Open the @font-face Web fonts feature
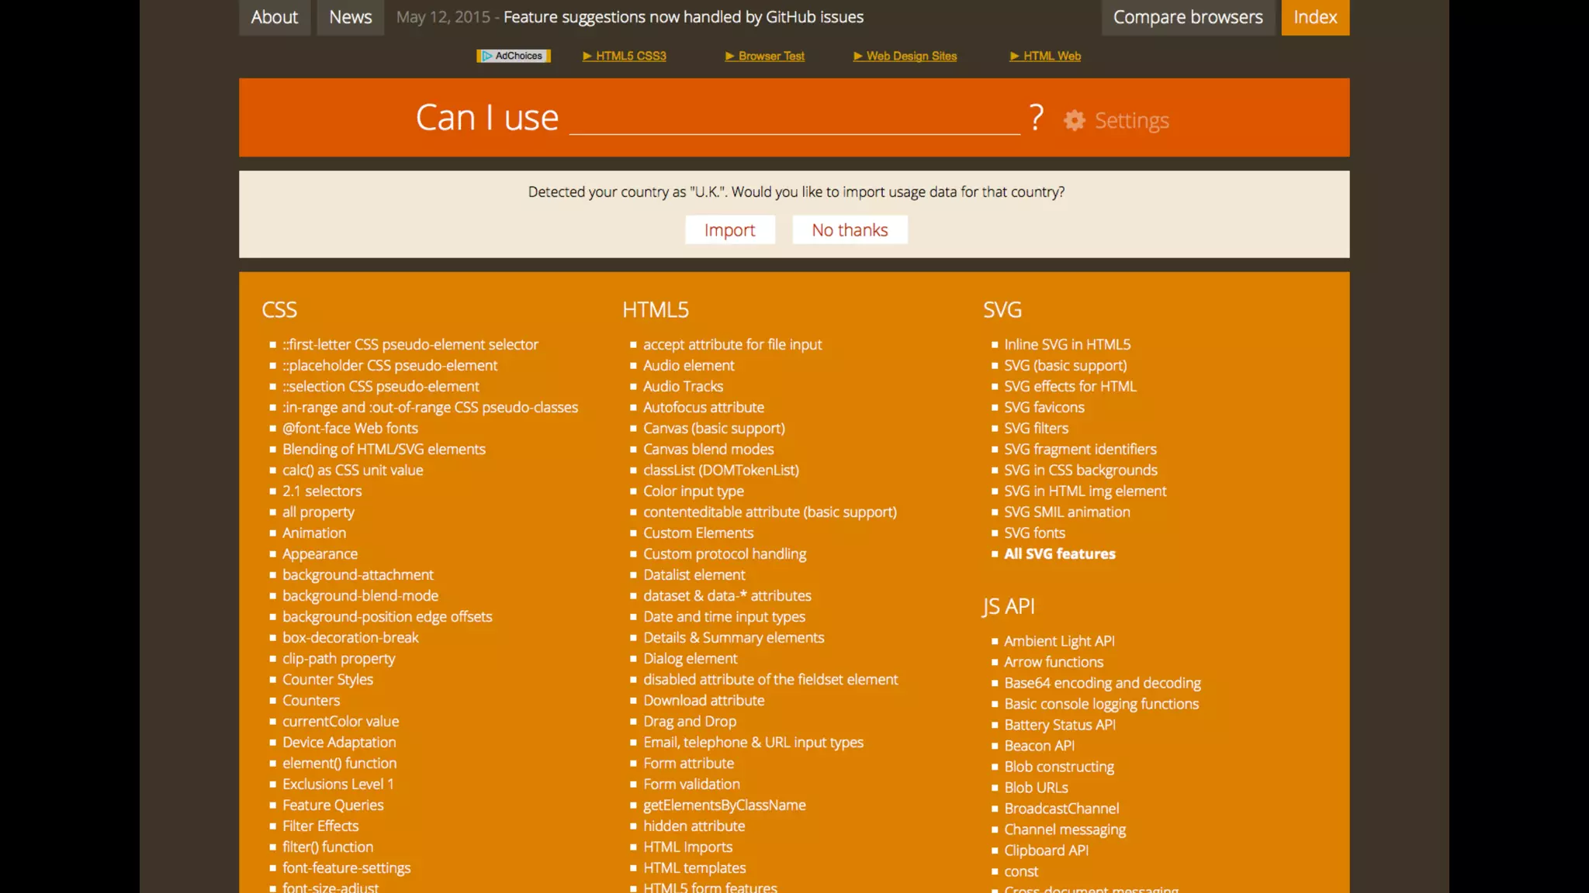 pos(350,428)
